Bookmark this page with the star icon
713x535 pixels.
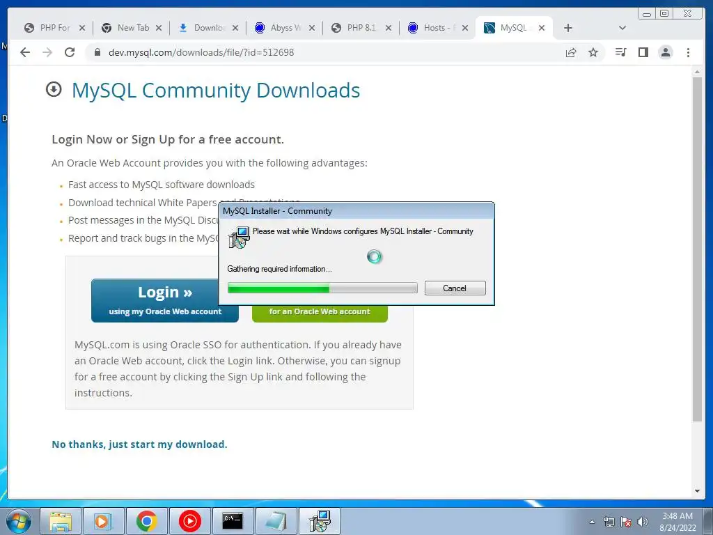pyautogui.click(x=593, y=52)
